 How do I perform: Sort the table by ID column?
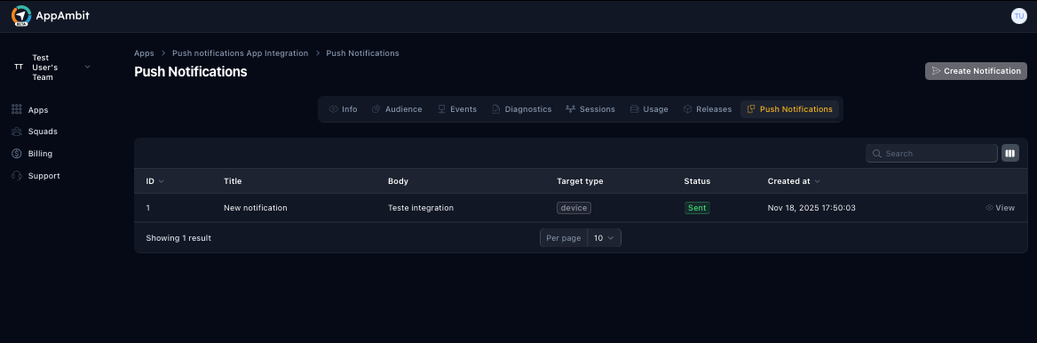[154, 181]
